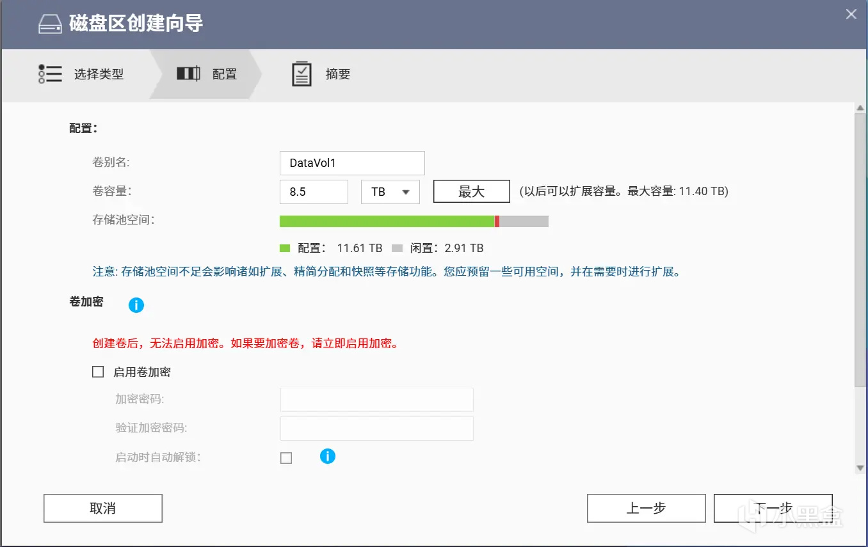Click the scrollbar up arrow
Viewport: 868px width, 547px height.
860,107
